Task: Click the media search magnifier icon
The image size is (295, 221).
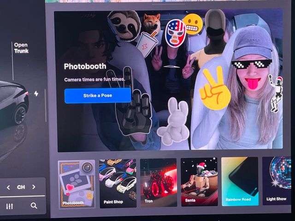Action: click(x=34, y=206)
